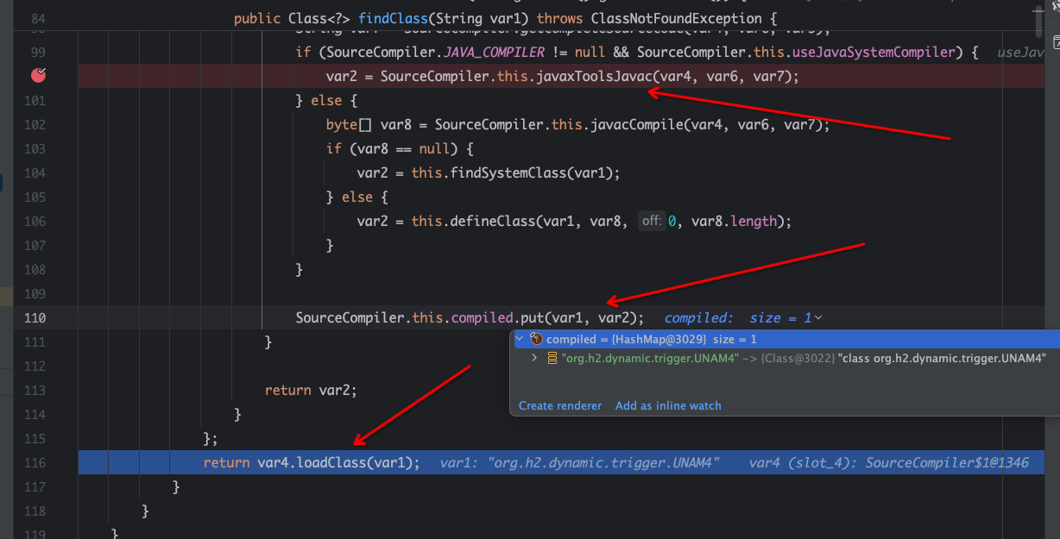
Task: Click javacCompile method call on line 102
Action: (x=628, y=124)
